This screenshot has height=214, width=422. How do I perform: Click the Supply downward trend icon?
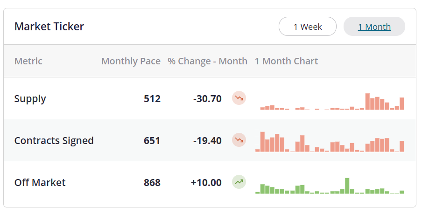239,98
